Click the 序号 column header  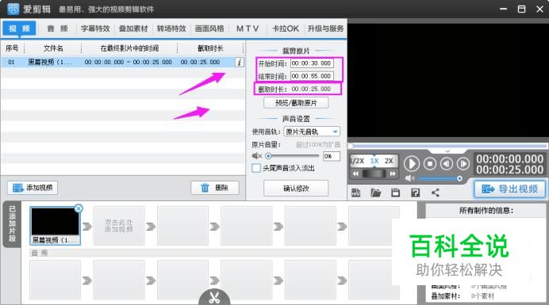[12, 48]
